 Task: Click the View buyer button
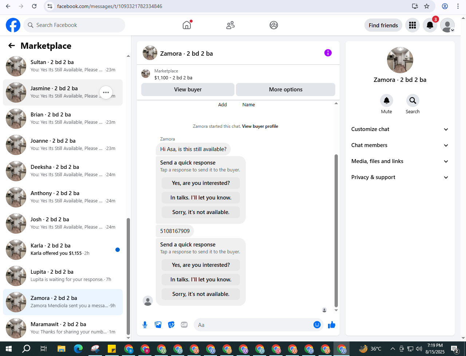[188, 90]
